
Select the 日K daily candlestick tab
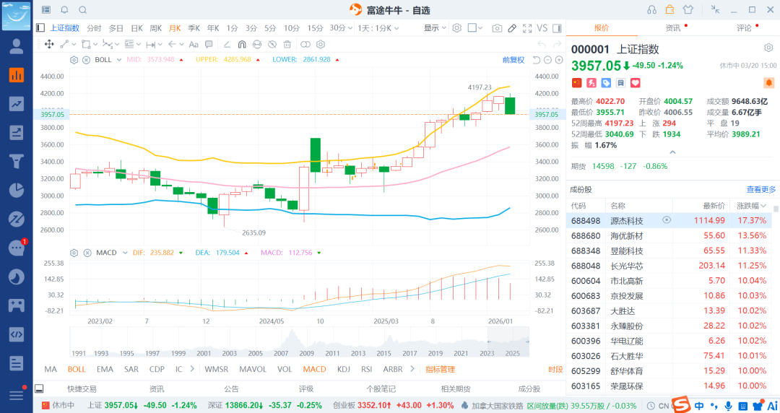[x=136, y=28]
